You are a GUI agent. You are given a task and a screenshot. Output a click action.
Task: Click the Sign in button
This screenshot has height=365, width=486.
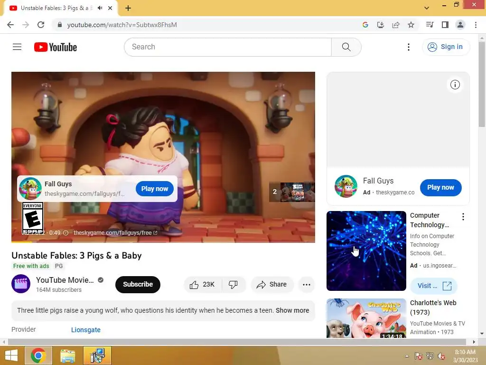click(x=446, y=47)
